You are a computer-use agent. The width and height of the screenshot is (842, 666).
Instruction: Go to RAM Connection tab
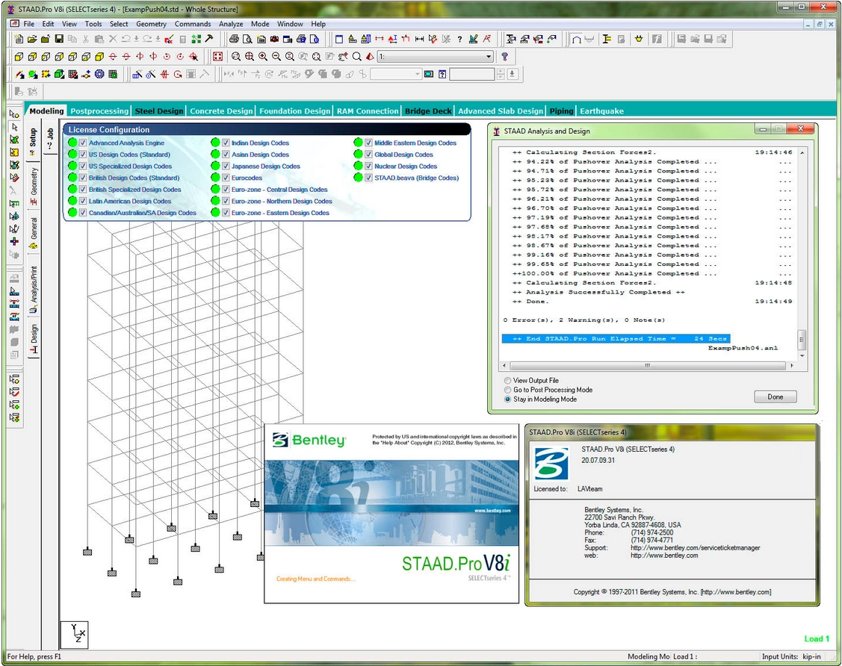pyautogui.click(x=368, y=111)
